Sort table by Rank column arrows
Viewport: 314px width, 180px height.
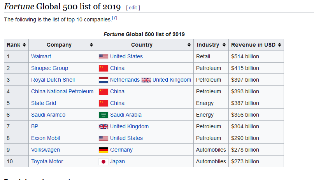[x=24, y=45]
